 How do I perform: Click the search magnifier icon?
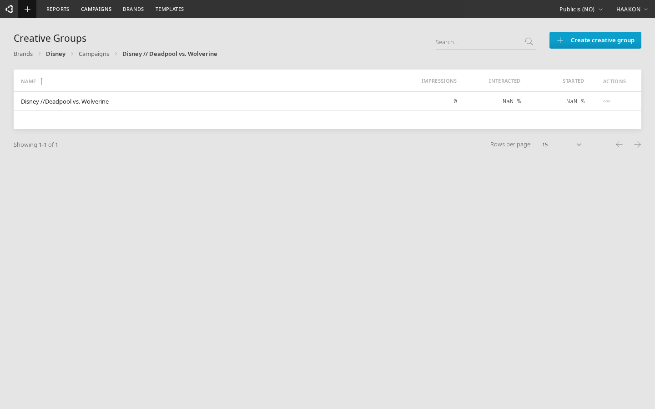point(529,42)
